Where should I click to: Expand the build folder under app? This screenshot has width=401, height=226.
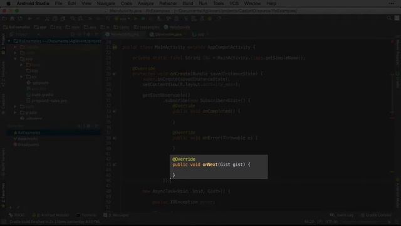(21, 65)
